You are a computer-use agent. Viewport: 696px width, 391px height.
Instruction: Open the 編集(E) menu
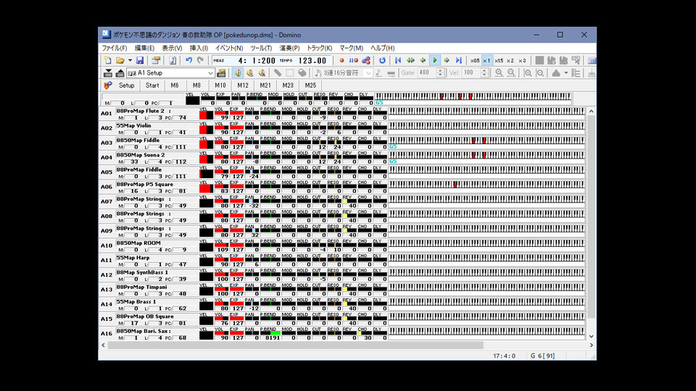[145, 48]
